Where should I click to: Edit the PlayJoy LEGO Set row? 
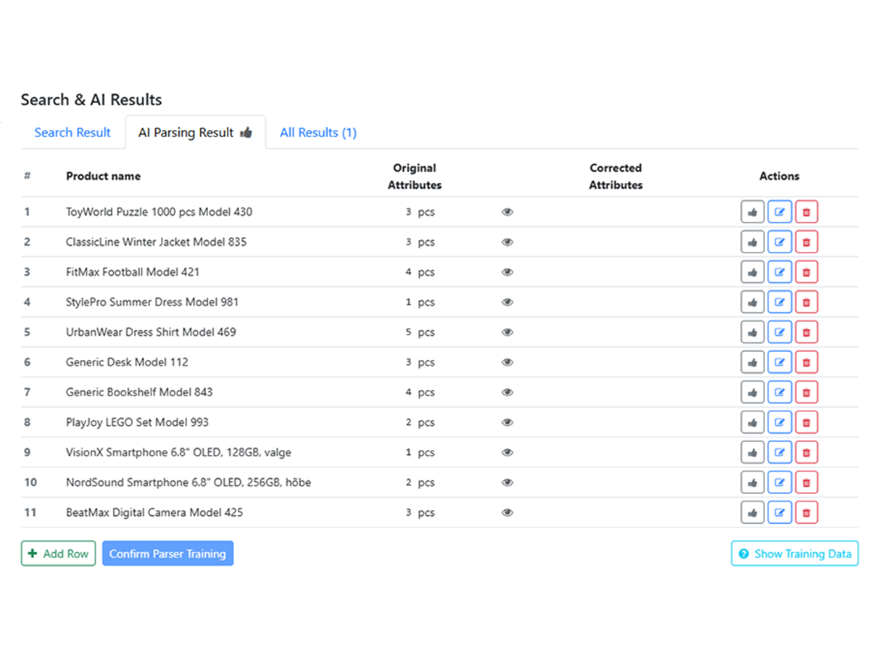tap(779, 422)
